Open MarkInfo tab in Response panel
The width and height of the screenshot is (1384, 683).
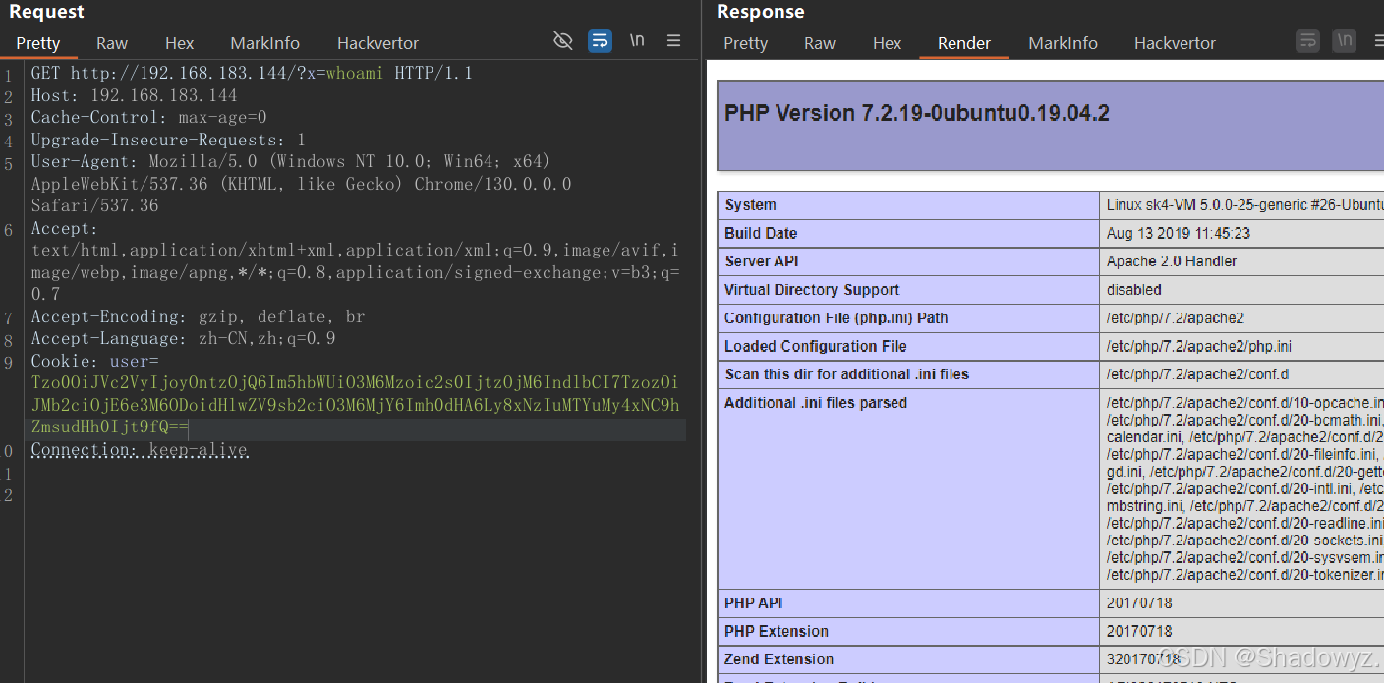pyautogui.click(x=1064, y=43)
